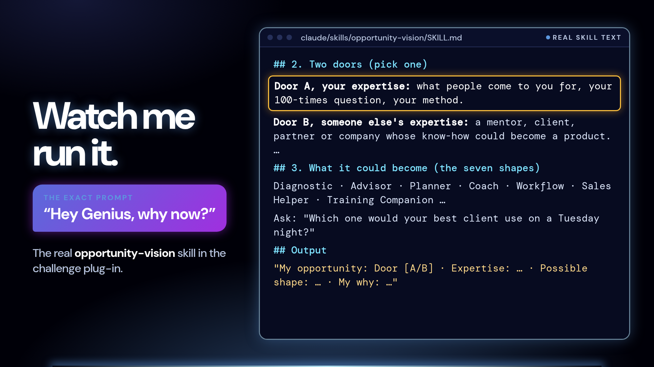Click the blue dot beside REAL SKILL TEXT
The width and height of the screenshot is (654, 367).
tap(548, 38)
